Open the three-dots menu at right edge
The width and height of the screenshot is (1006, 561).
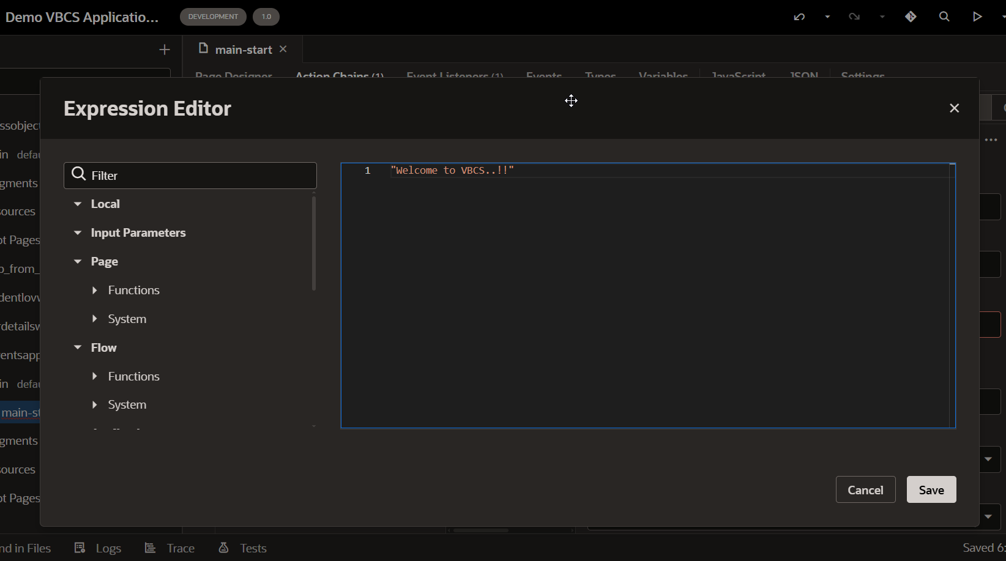(x=991, y=140)
